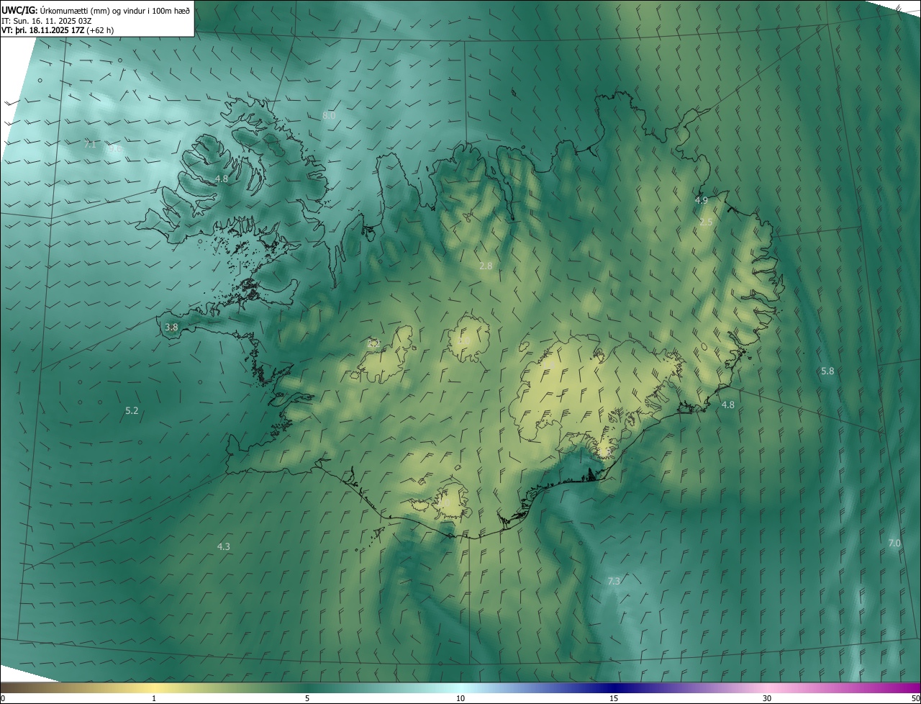Click the 7.3 value label south of Iceland
Viewport: 921px width, 704px height.
coord(614,581)
